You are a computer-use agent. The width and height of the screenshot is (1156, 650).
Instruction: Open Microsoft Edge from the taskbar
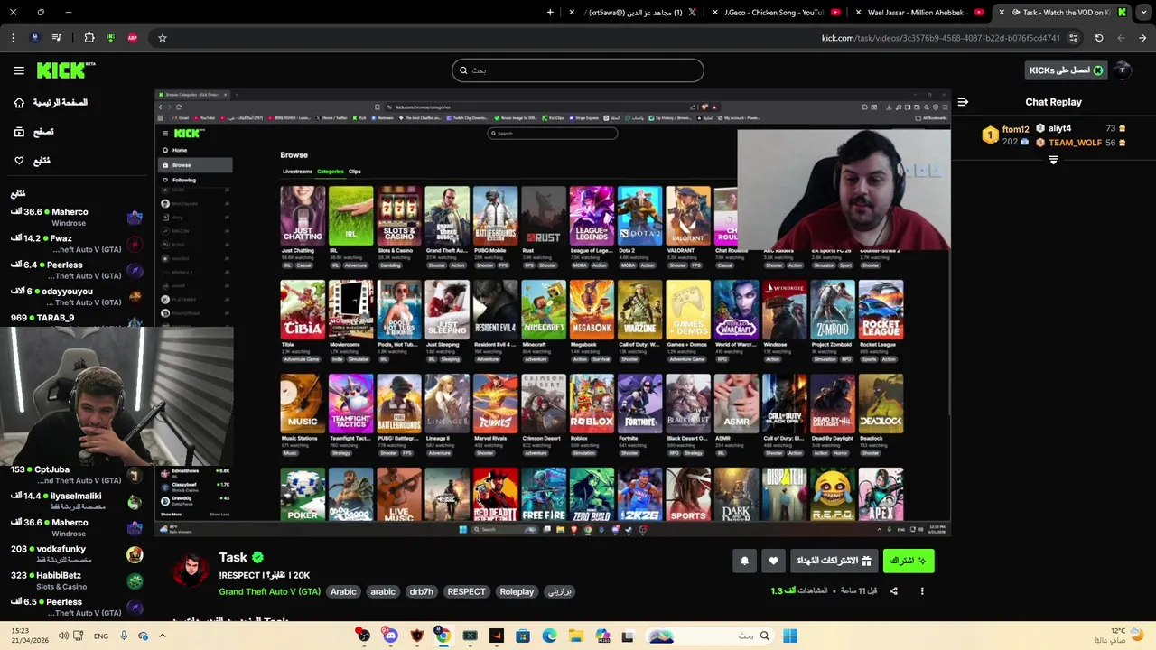tap(549, 636)
